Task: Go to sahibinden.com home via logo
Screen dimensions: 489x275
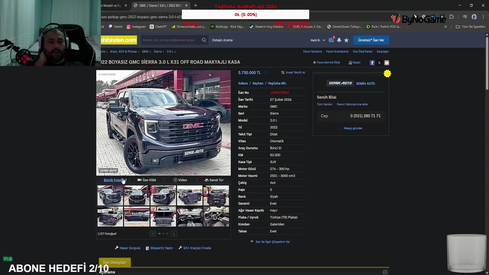Action: pyautogui.click(x=118, y=40)
